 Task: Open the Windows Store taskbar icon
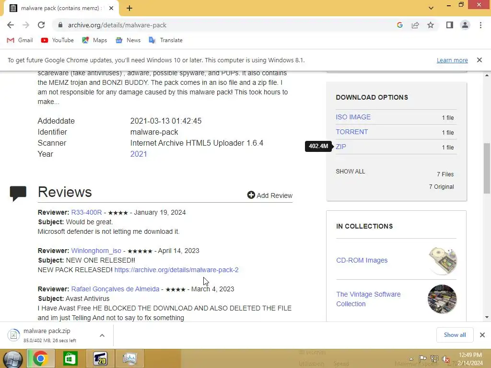pyautogui.click(x=70, y=358)
